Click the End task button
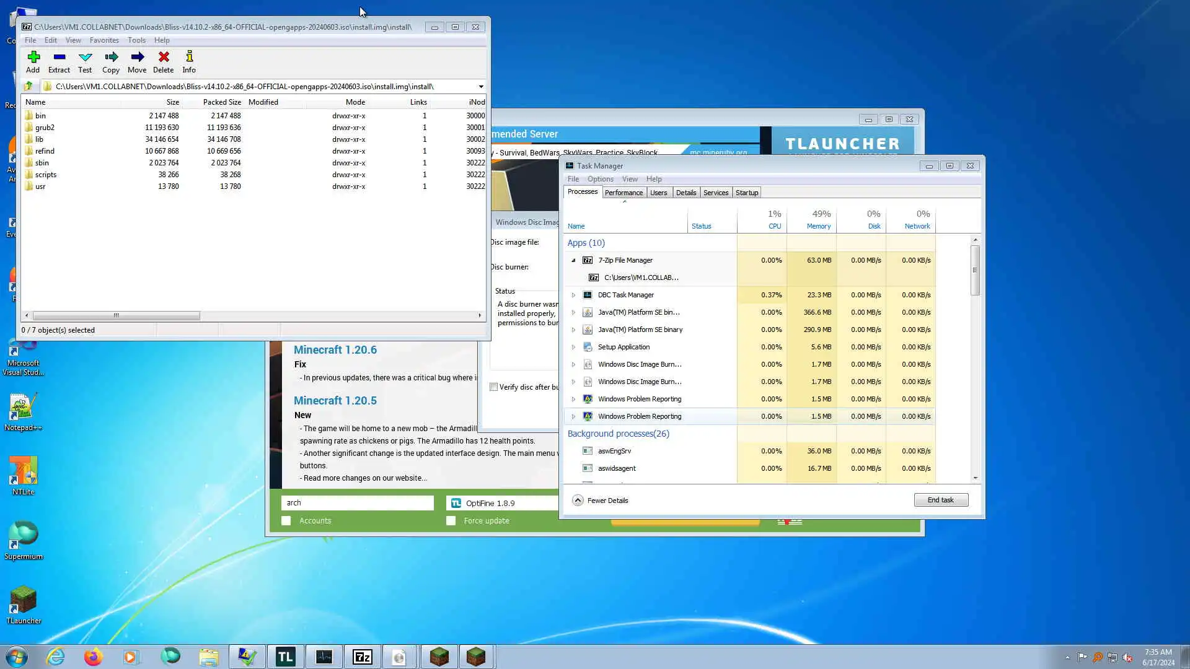1190x669 pixels. click(940, 501)
